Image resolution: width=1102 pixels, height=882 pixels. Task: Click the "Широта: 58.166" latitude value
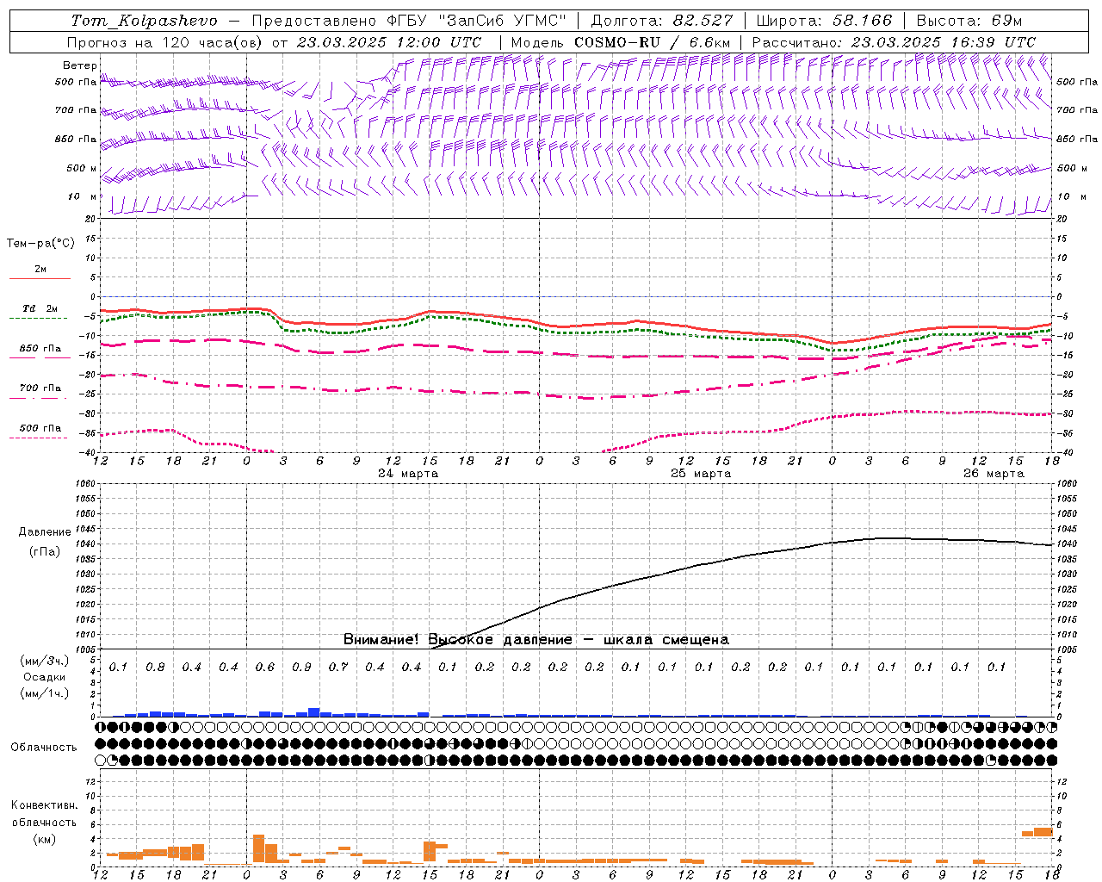(x=824, y=21)
